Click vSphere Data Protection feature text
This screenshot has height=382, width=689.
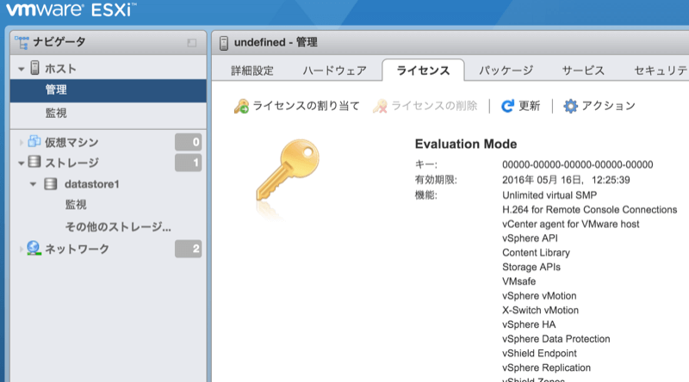(x=556, y=339)
